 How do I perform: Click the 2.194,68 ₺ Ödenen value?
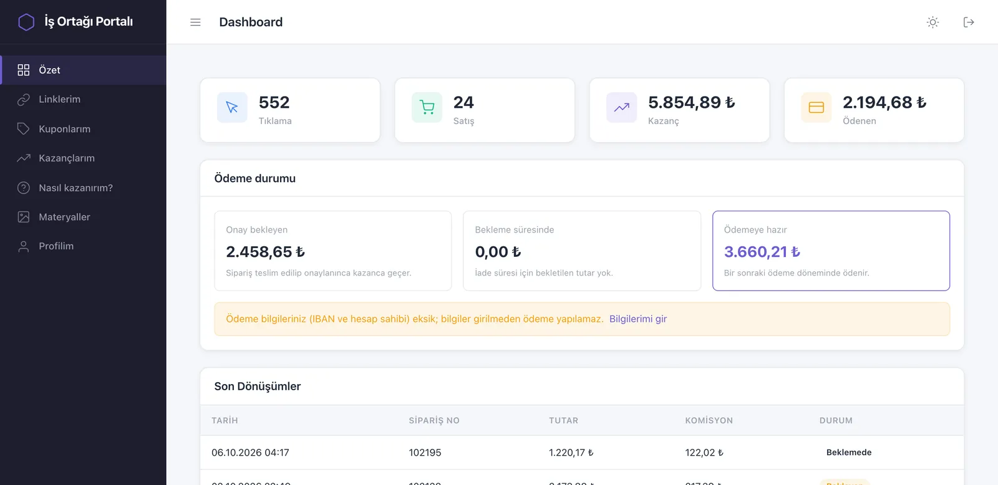[884, 102]
